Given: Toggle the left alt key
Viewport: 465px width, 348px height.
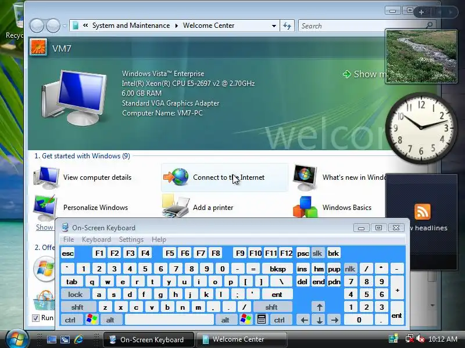Looking at the screenshot, I should [111, 320].
